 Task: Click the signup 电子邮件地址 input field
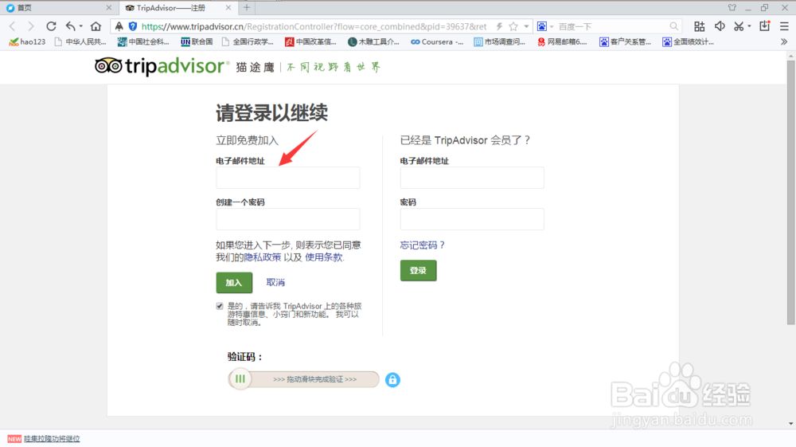point(288,178)
